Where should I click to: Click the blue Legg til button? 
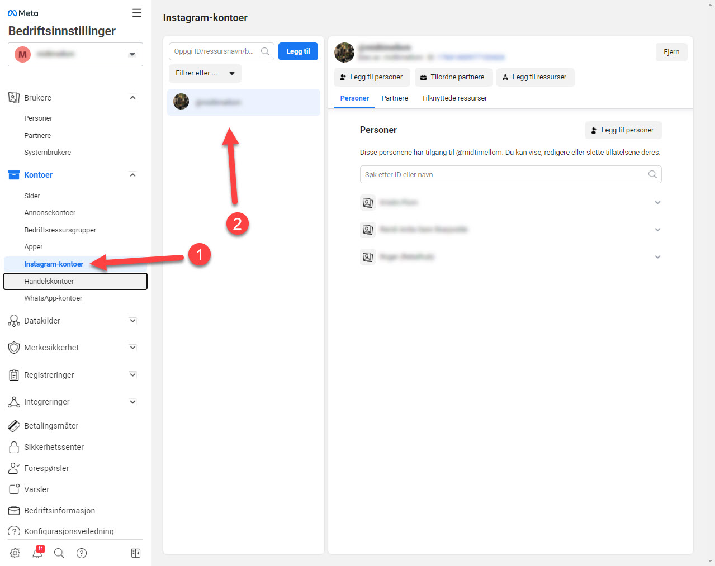(298, 51)
